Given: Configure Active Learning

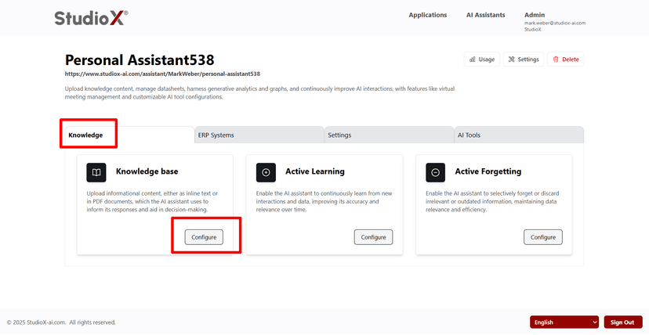Looking at the screenshot, I should coord(373,237).
